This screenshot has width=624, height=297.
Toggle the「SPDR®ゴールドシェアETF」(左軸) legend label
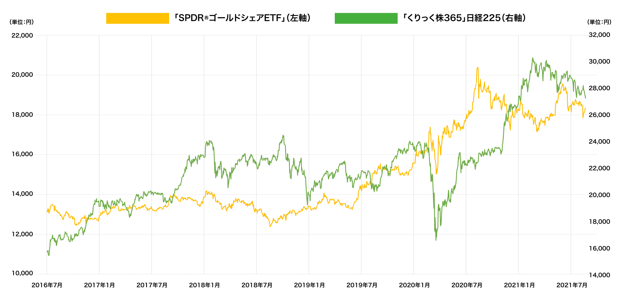click(x=242, y=18)
